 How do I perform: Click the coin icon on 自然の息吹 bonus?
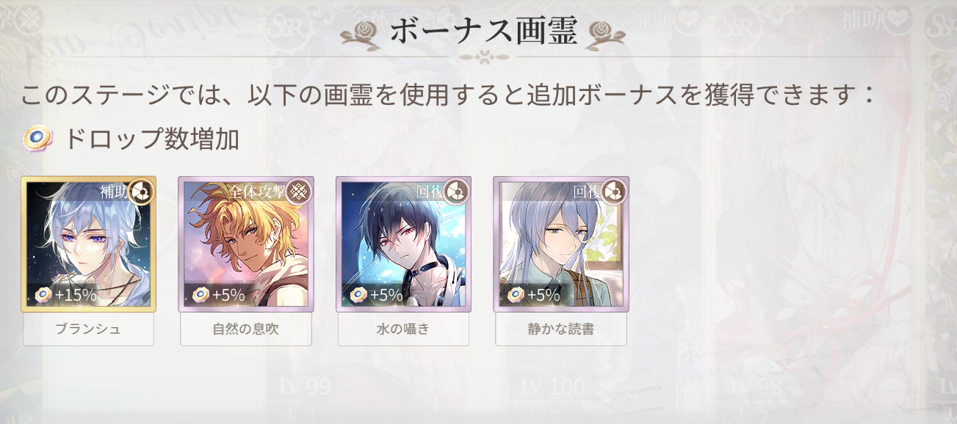(201, 295)
